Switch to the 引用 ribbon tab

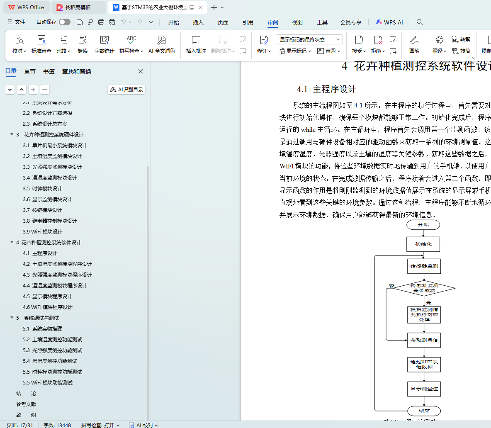(x=248, y=22)
